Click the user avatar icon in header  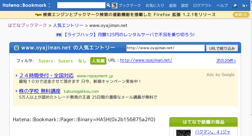point(114,5)
